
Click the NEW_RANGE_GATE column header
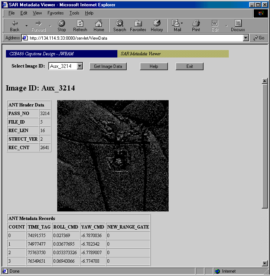tap(128, 227)
